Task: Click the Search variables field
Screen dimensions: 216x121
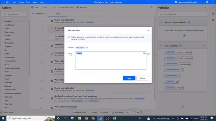Action: pos(182,14)
